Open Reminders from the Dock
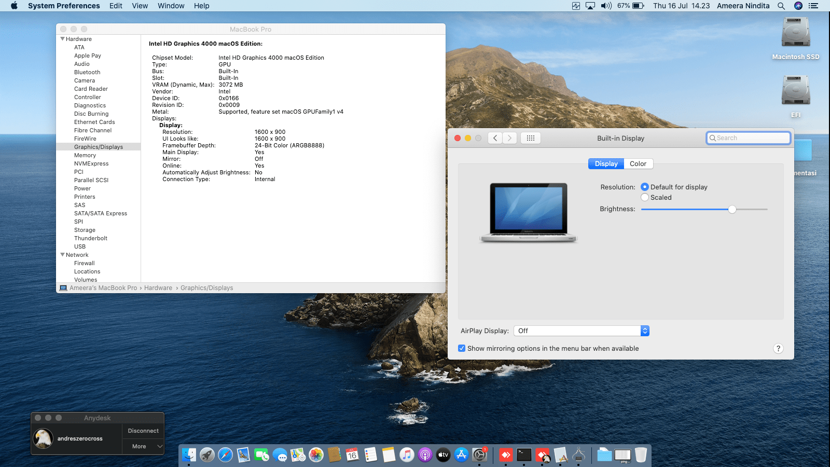The width and height of the screenshot is (830, 467). tap(370, 455)
